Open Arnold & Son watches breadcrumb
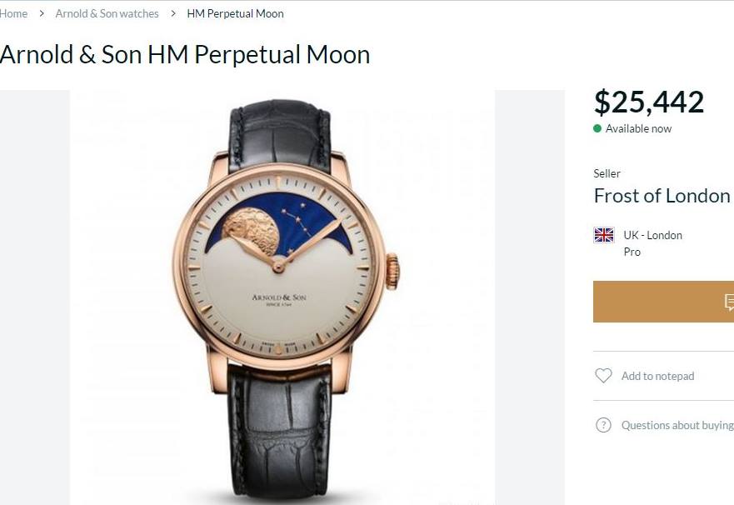734x505 pixels. tap(107, 13)
